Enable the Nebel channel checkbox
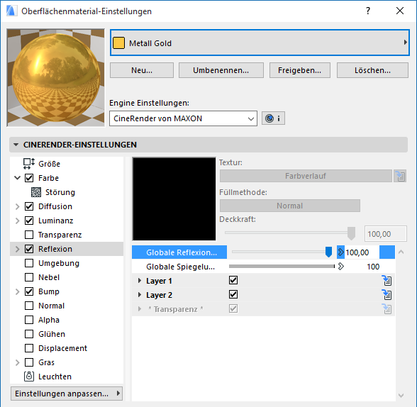This screenshot has height=407, width=417. [x=29, y=277]
